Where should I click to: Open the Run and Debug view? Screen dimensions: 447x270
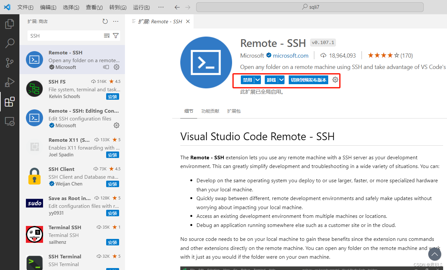click(x=10, y=82)
